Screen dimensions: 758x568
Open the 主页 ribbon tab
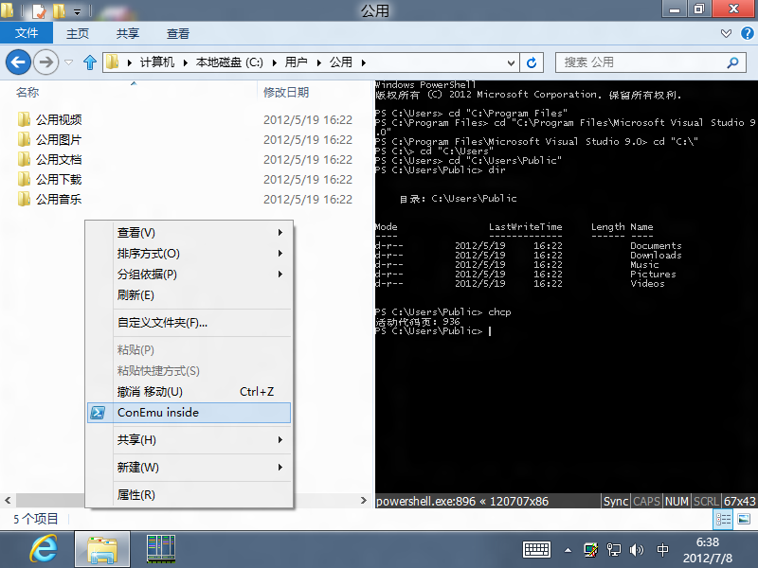point(78,33)
